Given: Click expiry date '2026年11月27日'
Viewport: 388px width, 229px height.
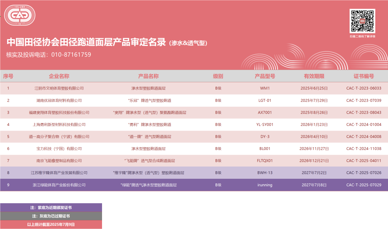Looking at the screenshot, I should click(314, 149).
